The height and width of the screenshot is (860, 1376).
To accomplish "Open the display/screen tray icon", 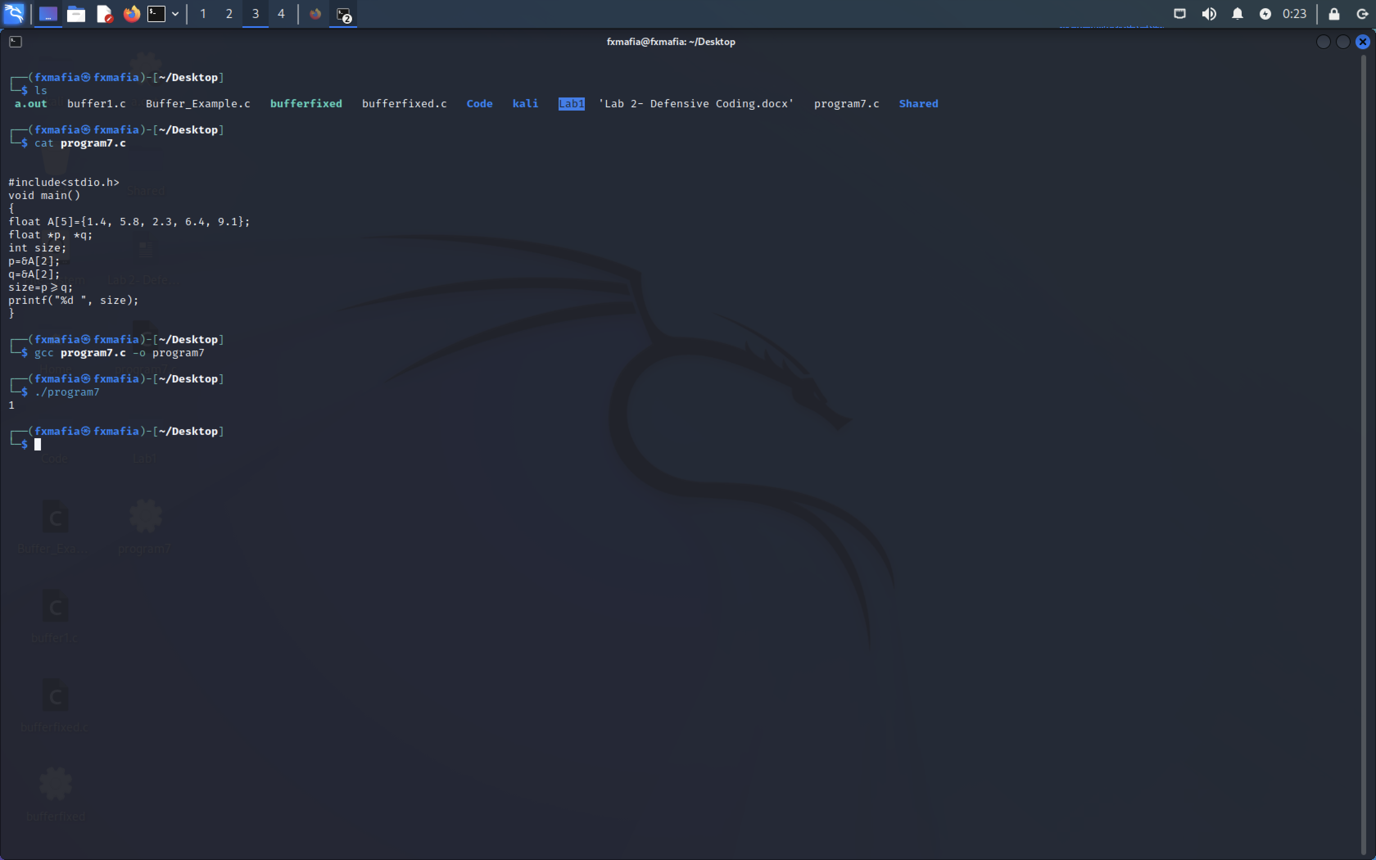I will coord(1180,14).
